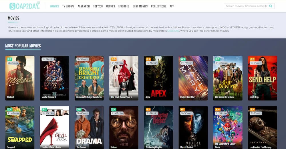The image size is (286, 149).
Task: Open The Super Mario Galaxy Movie poster
Action: click(x=228, y=128)
